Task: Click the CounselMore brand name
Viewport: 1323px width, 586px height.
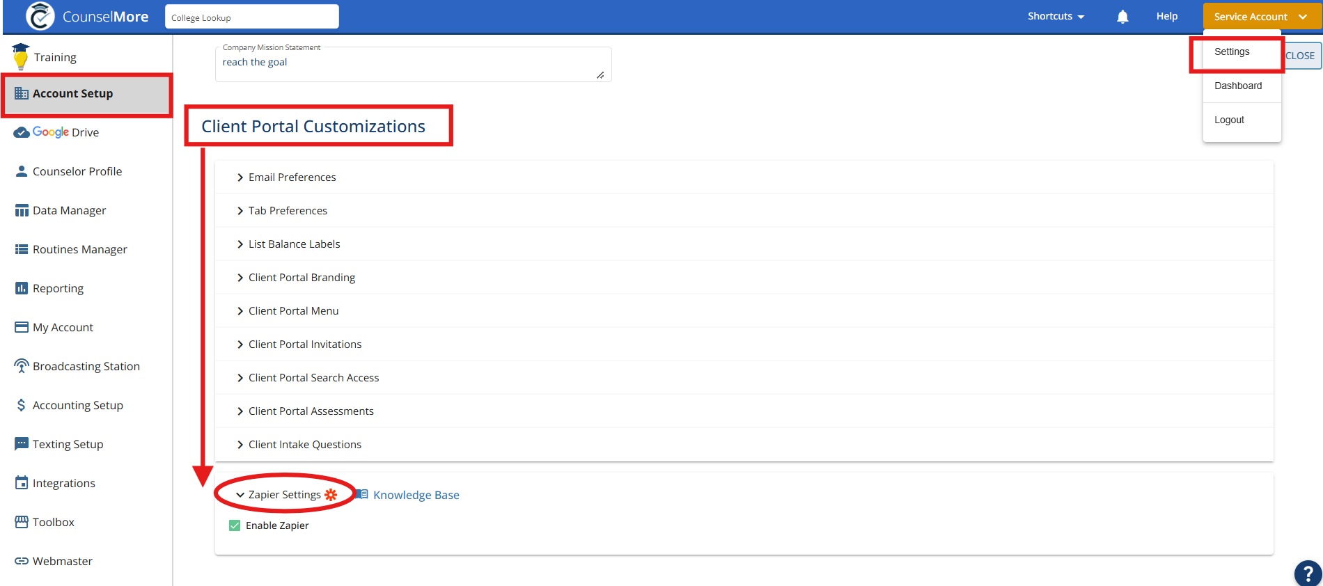Action: 106,17
